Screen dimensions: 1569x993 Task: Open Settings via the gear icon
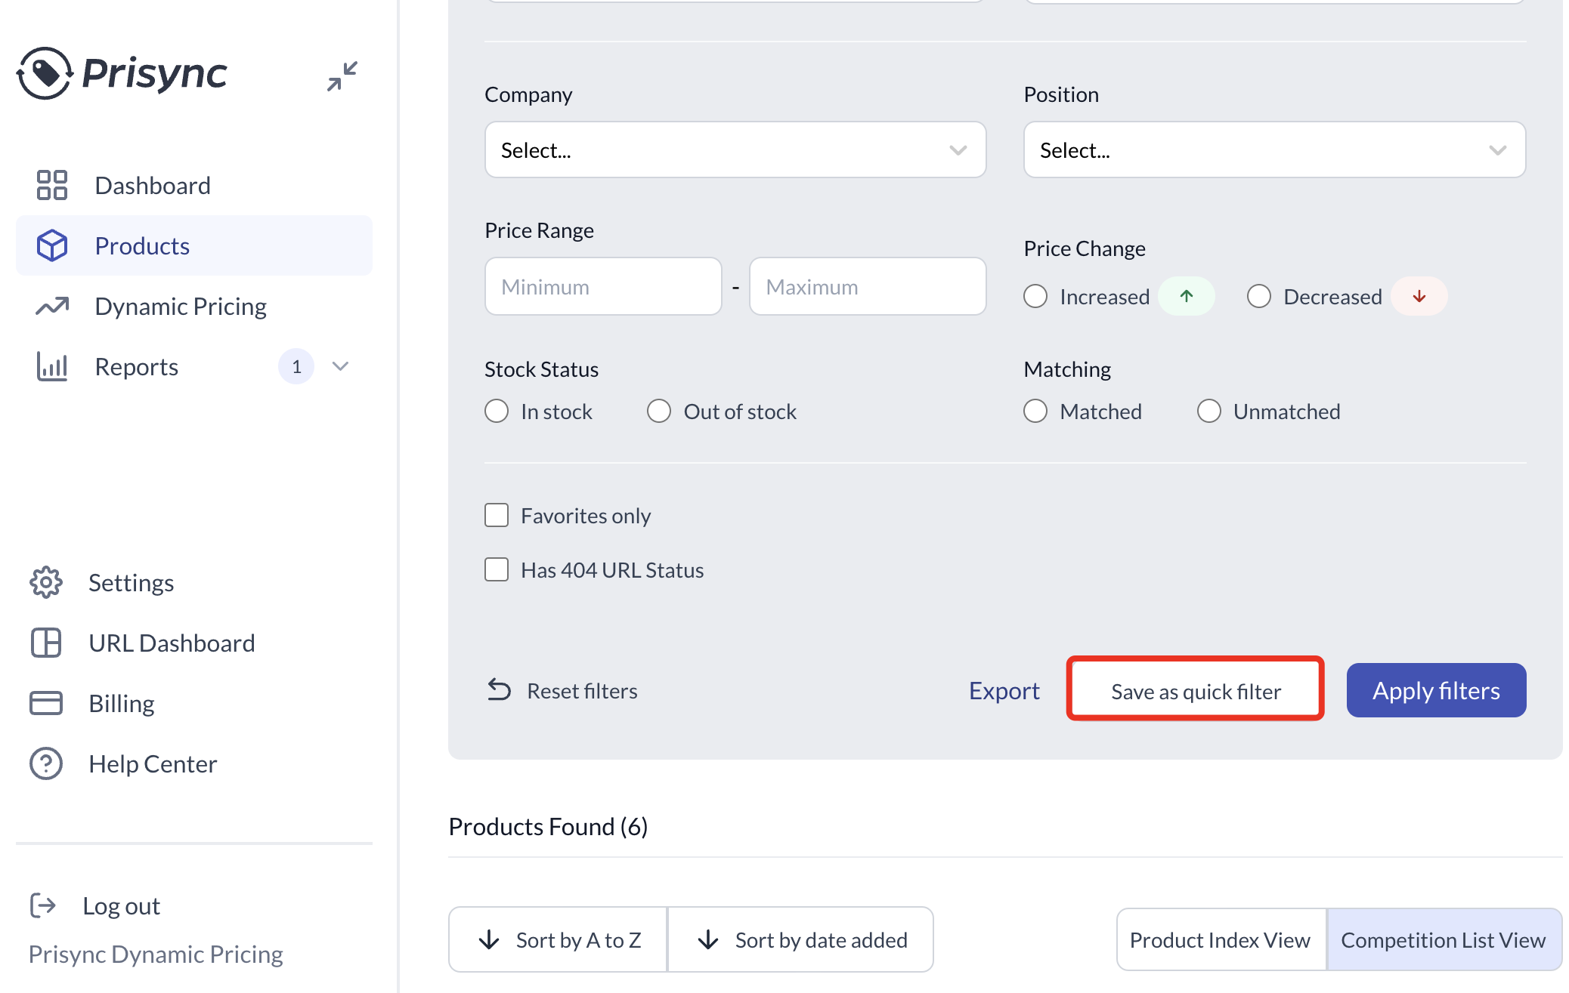tap(45, 582)
